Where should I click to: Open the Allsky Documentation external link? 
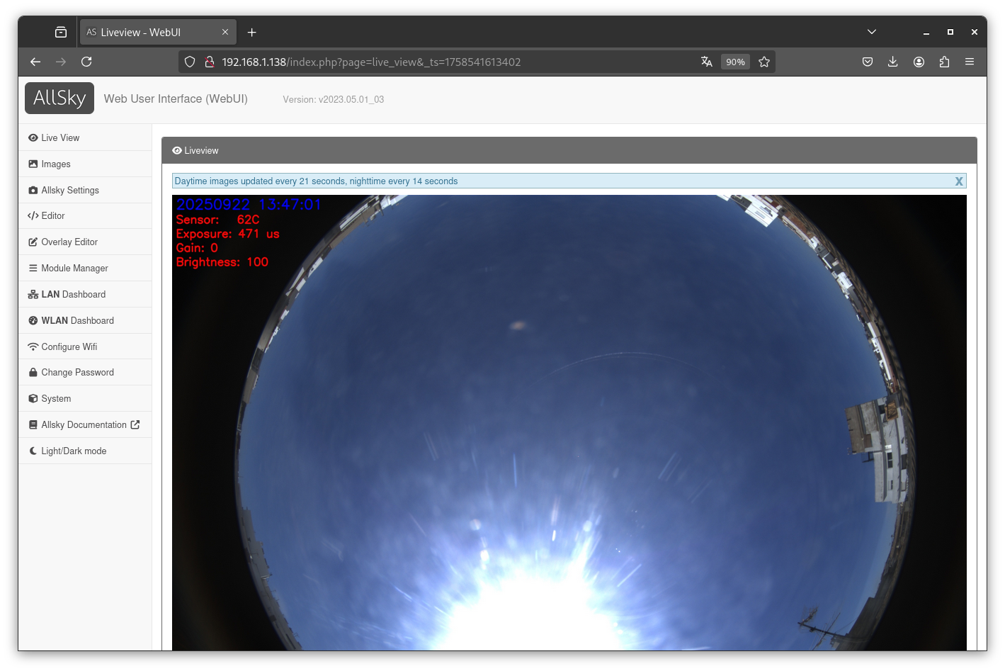[x=84, y=424]
